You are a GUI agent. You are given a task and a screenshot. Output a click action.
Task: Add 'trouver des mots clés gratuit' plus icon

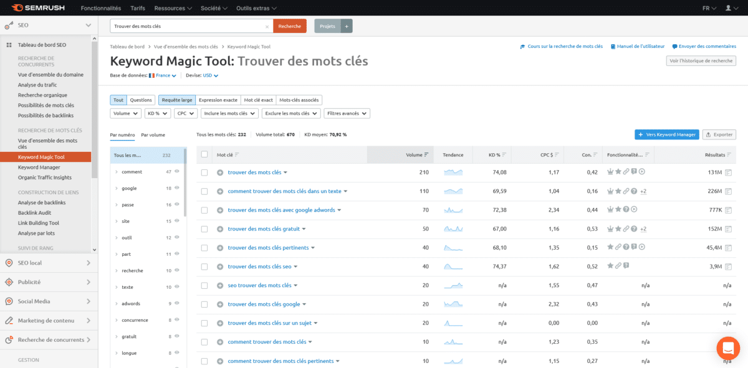click(220, 229)
